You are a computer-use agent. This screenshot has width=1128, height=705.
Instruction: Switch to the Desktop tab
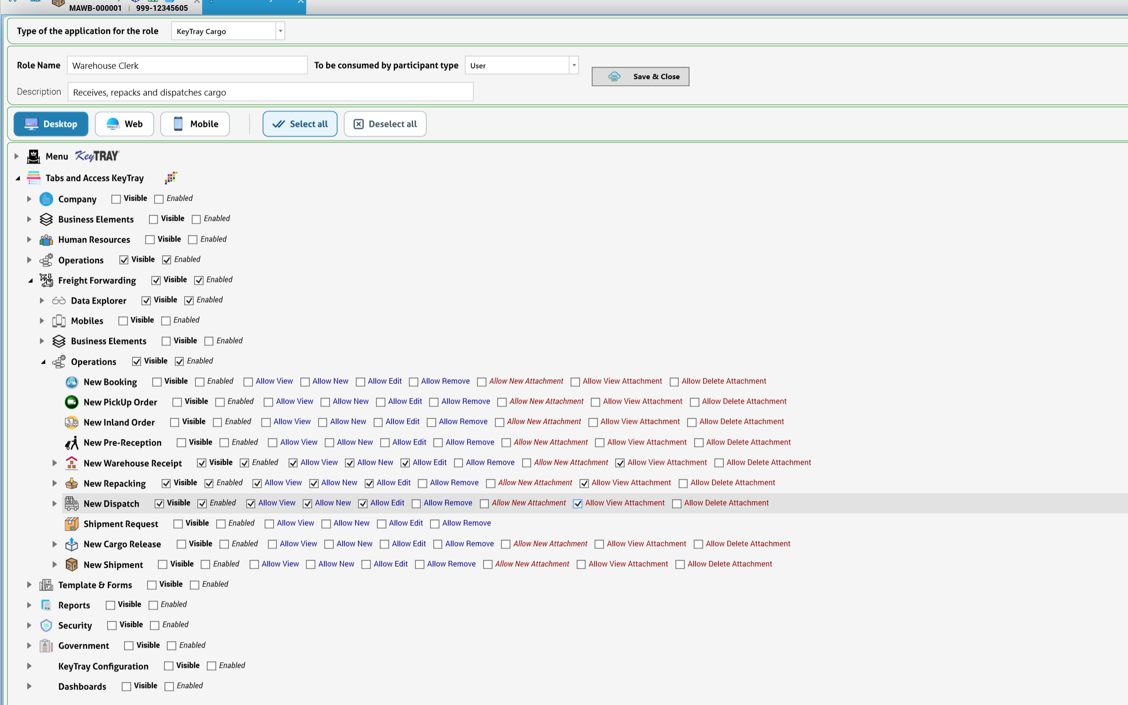[51, 124]
